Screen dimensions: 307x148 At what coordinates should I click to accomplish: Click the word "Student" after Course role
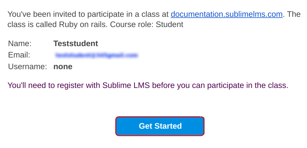coord(169,24)
